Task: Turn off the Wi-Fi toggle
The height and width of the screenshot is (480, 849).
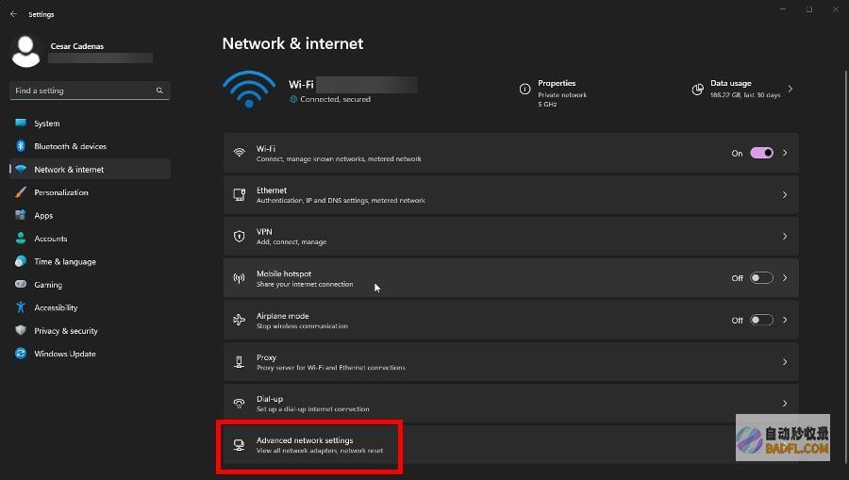Action: click(761, 153)
